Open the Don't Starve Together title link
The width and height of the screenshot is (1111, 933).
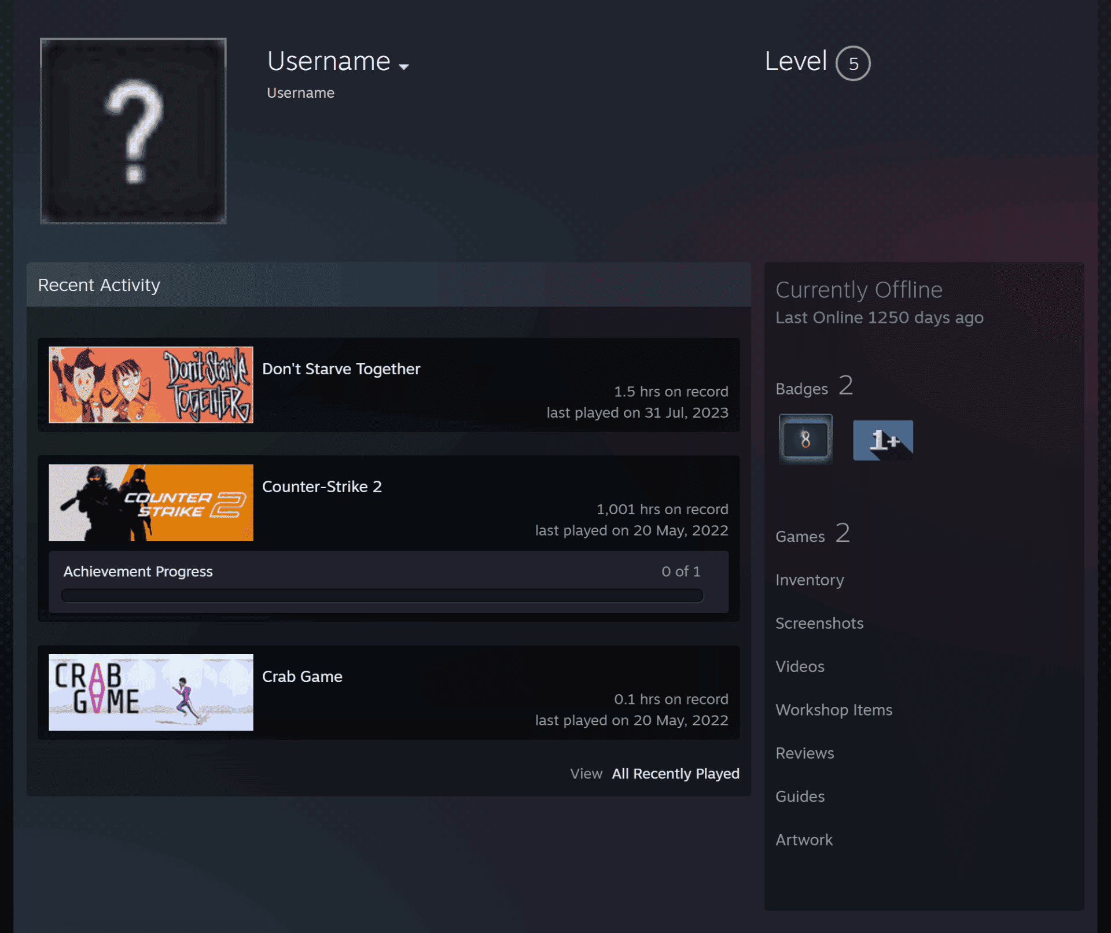(341, 369)
